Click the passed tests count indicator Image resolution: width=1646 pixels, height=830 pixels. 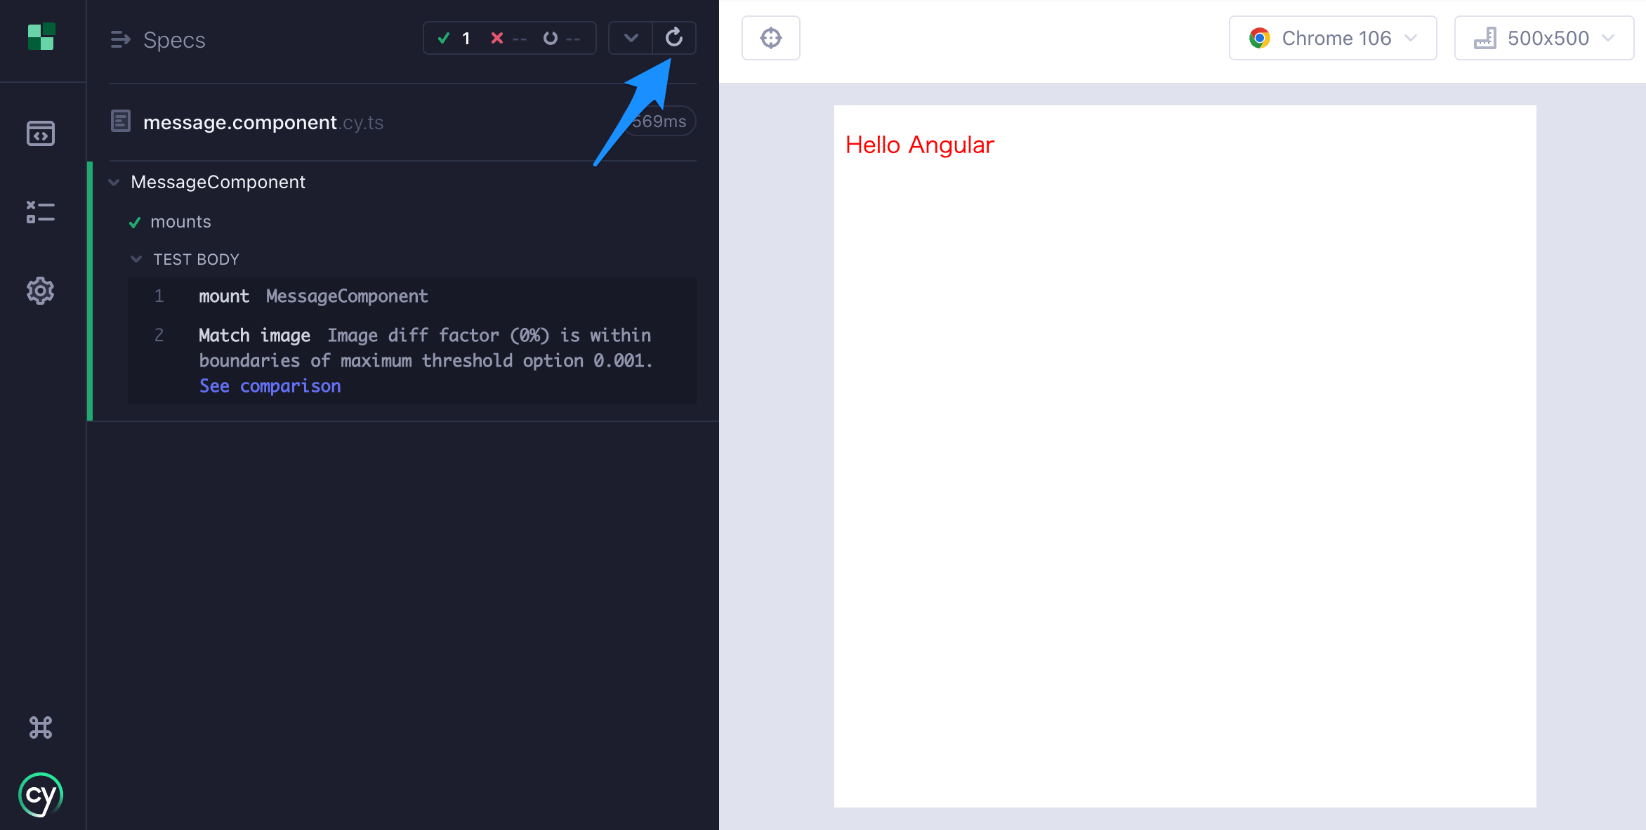454,38
